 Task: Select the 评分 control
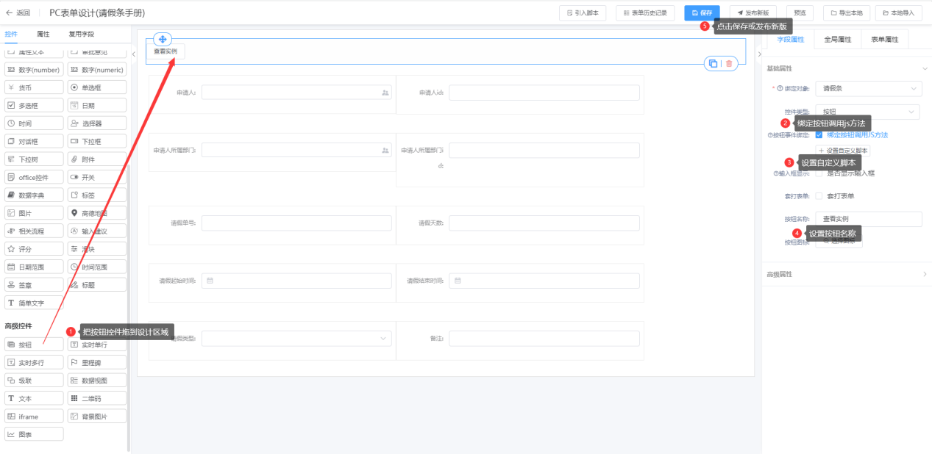point(34,249)
